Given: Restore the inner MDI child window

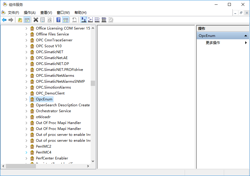Looking at the screenshot, I should (x=241, y=13).
